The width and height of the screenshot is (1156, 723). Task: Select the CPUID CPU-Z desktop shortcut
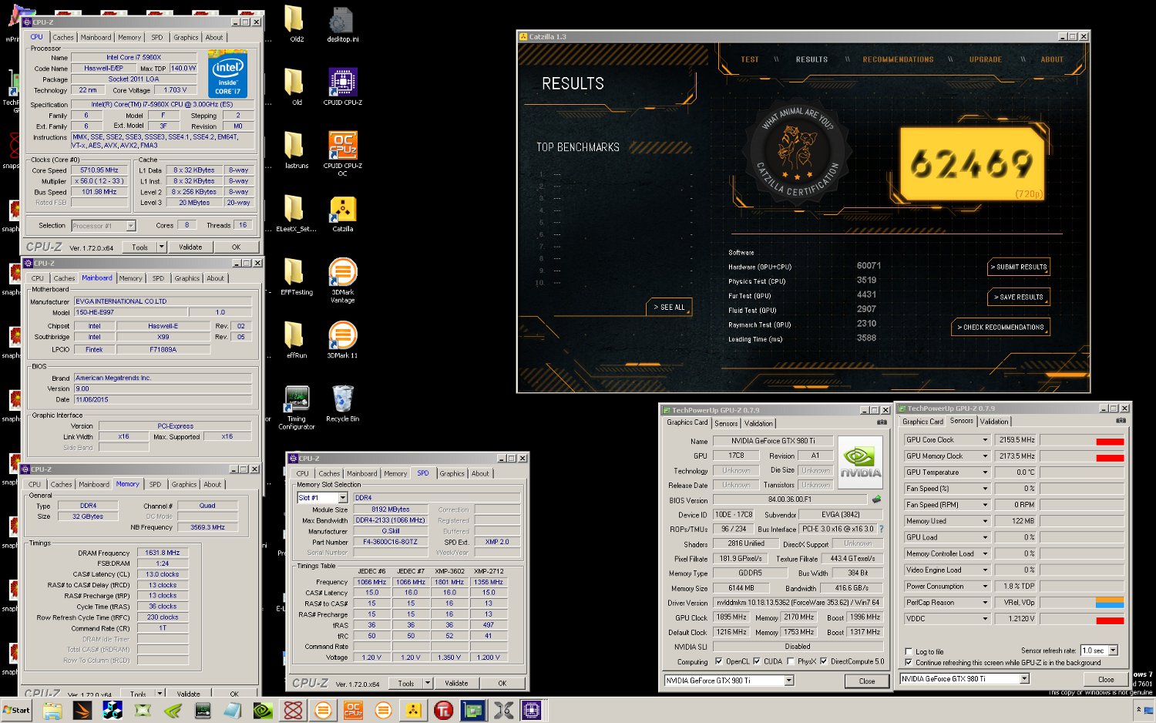coord(343,87)
